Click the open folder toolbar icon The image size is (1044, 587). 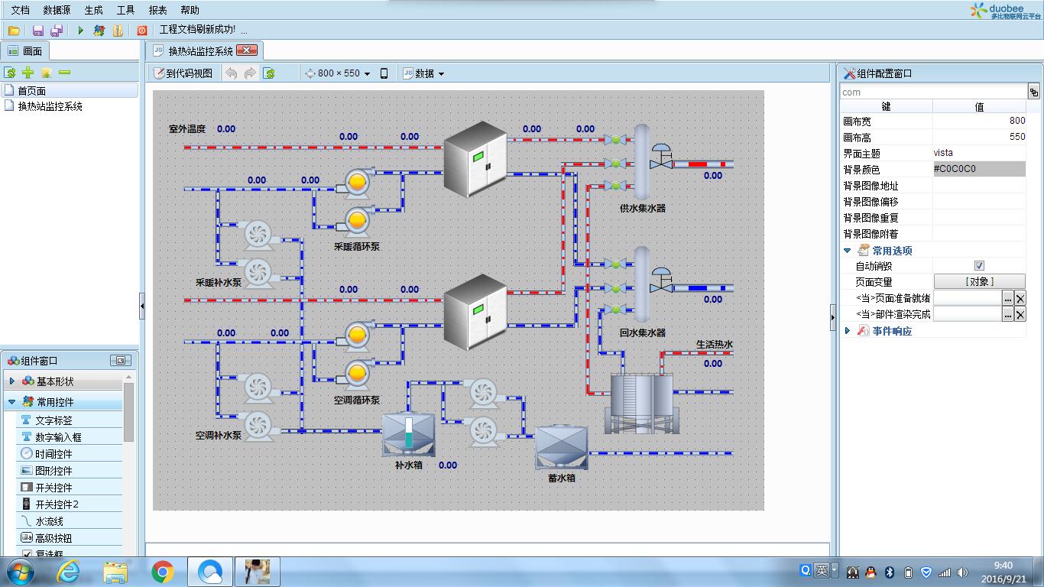(14, 31)
